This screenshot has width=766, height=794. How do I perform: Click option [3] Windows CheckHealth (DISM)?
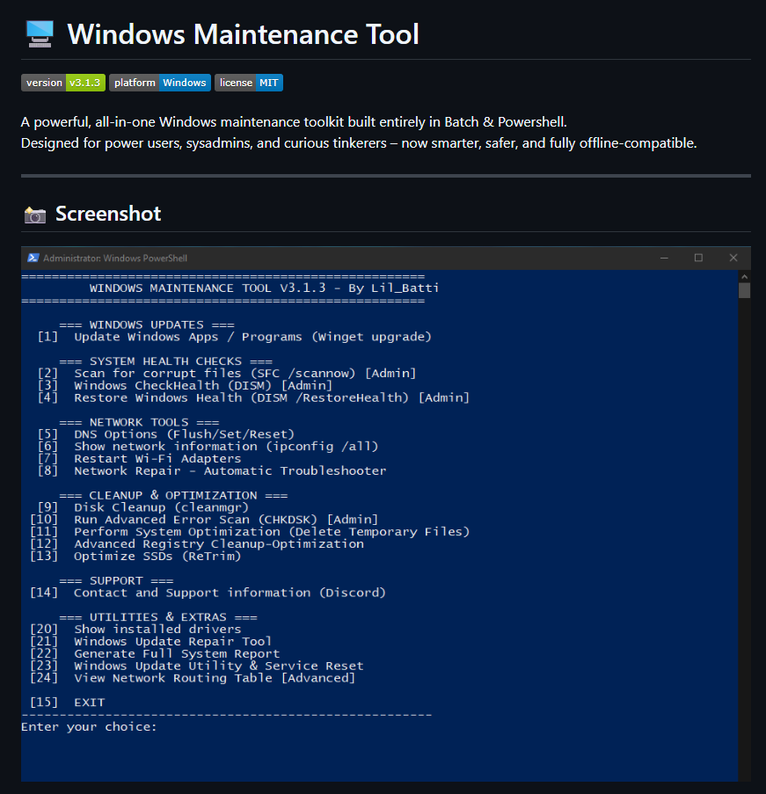[x=185, y=385]
